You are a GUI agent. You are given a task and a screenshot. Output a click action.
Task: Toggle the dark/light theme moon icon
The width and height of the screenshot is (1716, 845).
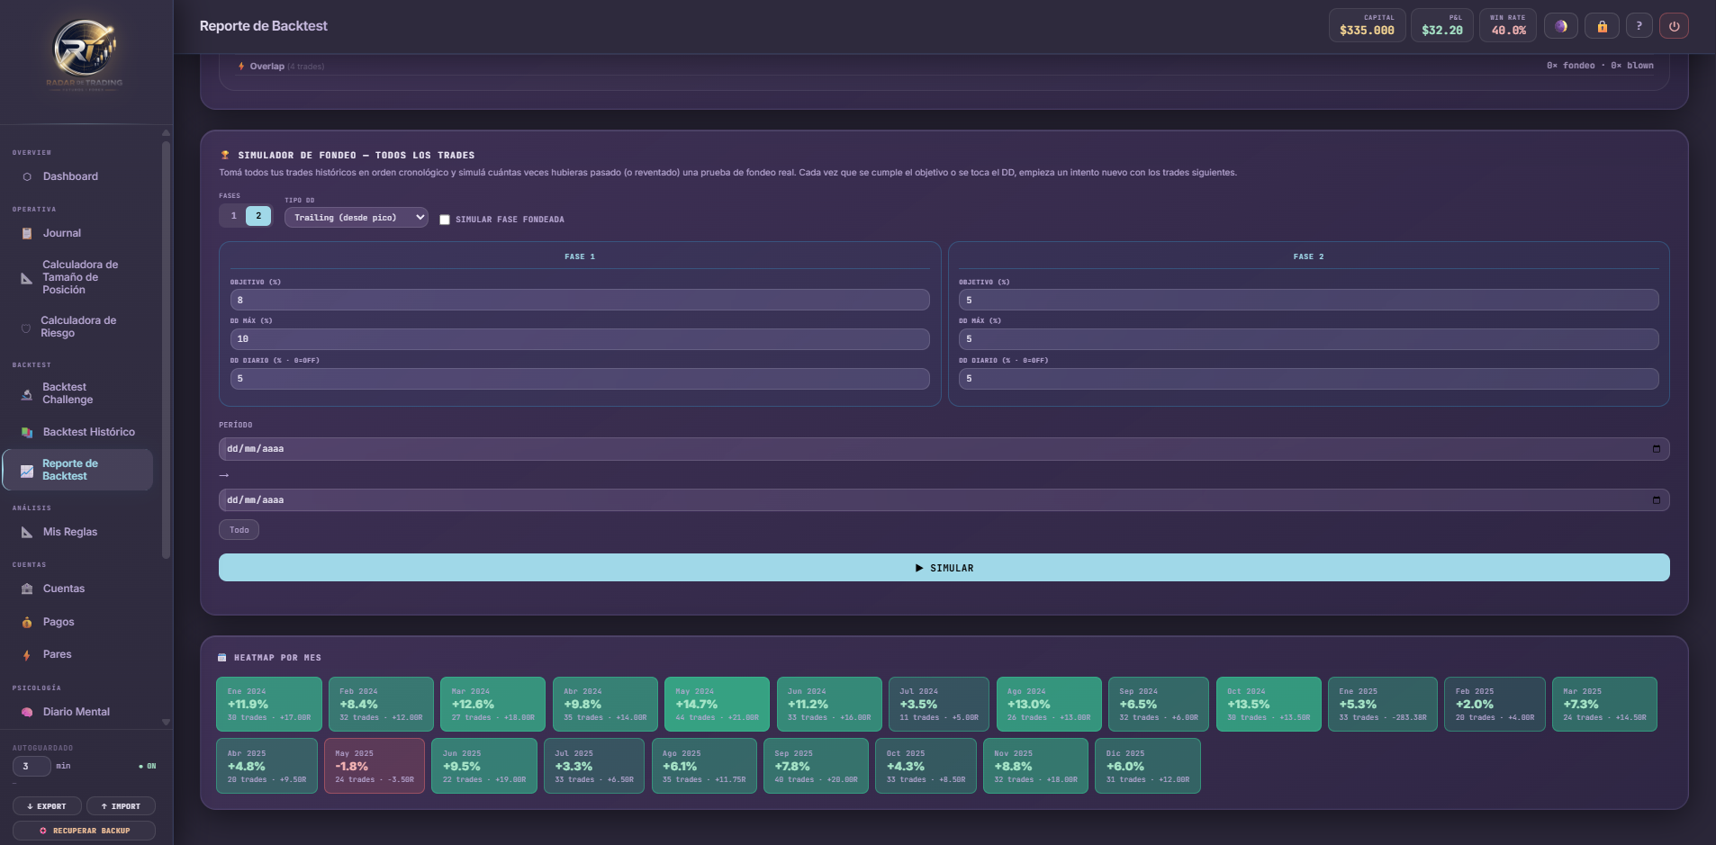pyautogui.click(x=1561, y=26)
